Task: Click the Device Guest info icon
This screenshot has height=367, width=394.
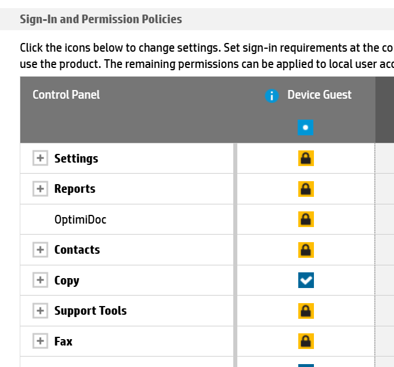Action: [272, 96]
